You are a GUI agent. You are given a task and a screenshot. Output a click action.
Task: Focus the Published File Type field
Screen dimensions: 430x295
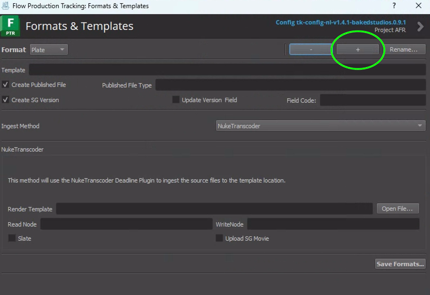click(290, 85)
